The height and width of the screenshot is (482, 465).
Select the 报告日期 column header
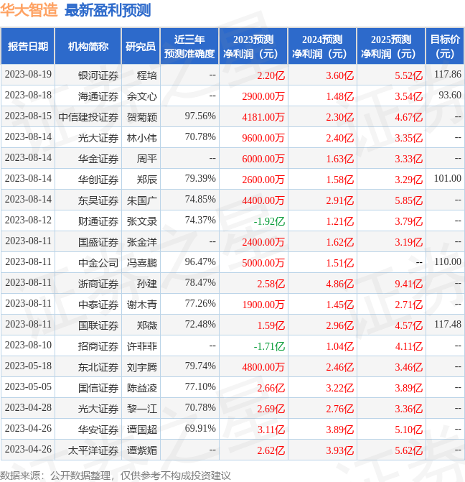pos(28,47)
